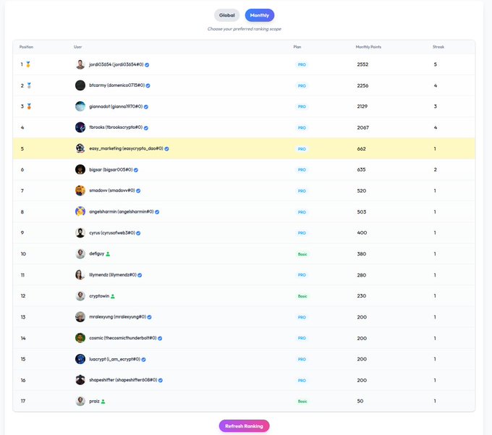
Task: Click the Plan column header
Action: coord(297,47)
